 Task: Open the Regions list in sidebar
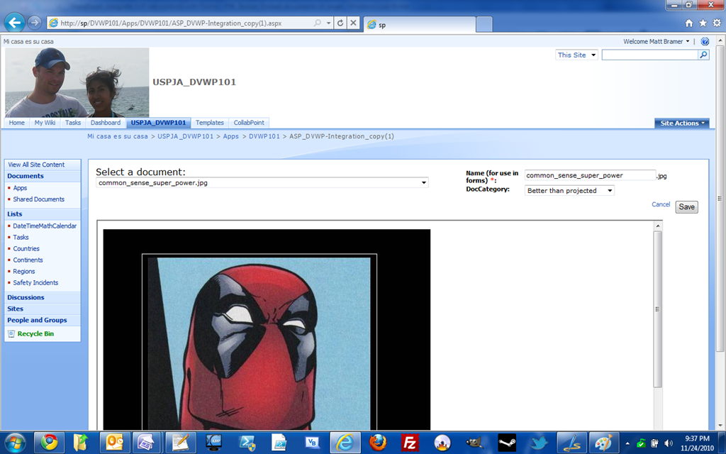tap(23, 271)
